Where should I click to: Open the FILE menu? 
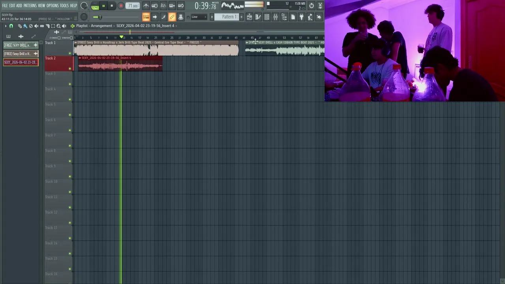coord(5,6)
